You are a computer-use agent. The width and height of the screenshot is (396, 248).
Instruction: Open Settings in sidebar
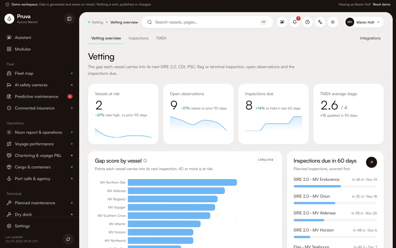tap(40, 226)
